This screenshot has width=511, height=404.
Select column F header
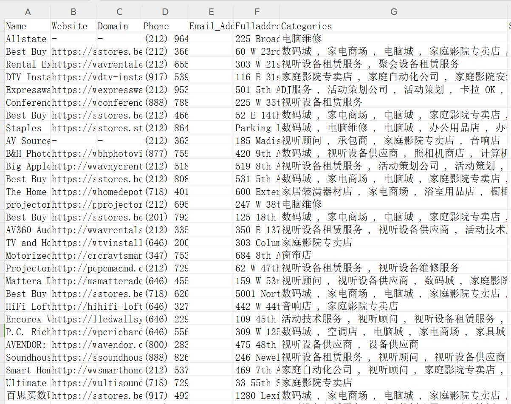(x=257, y=12)
